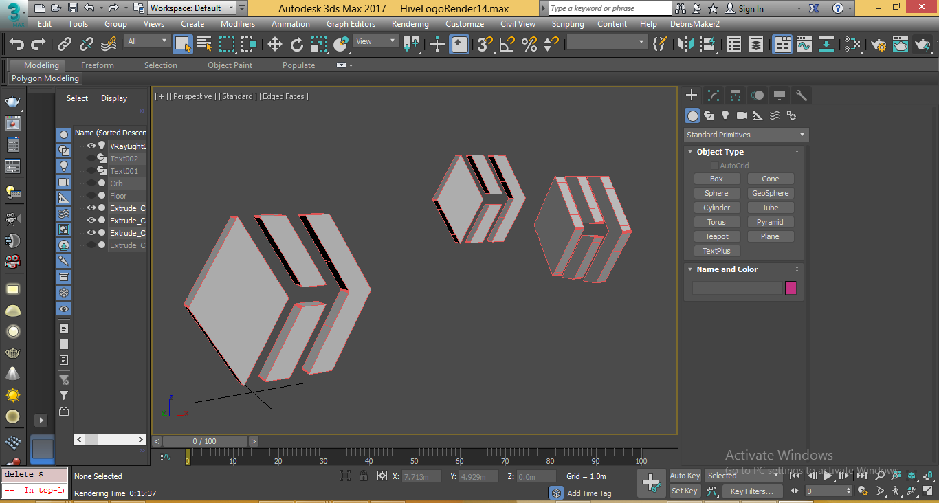Open the Align tool
This screenshot has height=503, width=939.
point(707,45)
